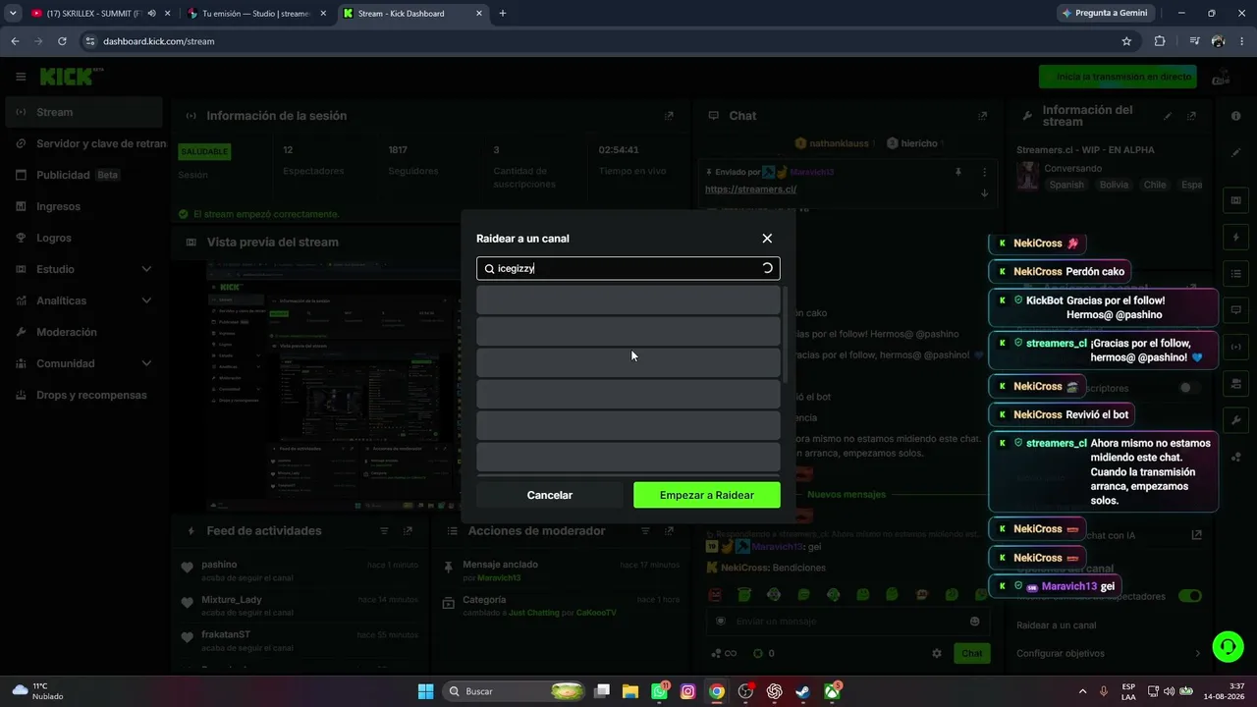Image resolution: width=1257 pixels, height=707 pixels.
Task: Pop out the Información de la sesión panel
Action: [669, 116]
